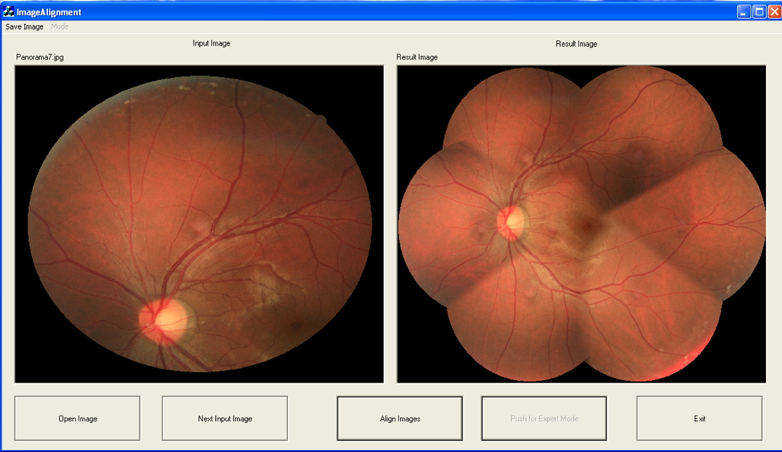Open the greyed-out Mode menu
Viewport: 782px width, 452px height.
coord(60,27)
